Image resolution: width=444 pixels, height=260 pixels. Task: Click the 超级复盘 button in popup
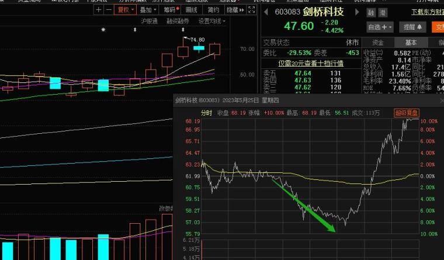coord(407,113)
